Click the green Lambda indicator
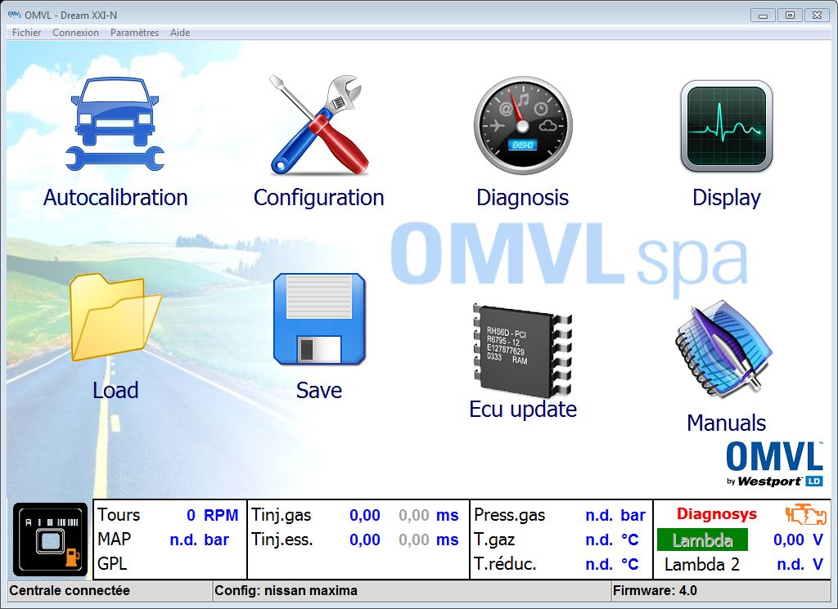838x609 pixels. 702,540
